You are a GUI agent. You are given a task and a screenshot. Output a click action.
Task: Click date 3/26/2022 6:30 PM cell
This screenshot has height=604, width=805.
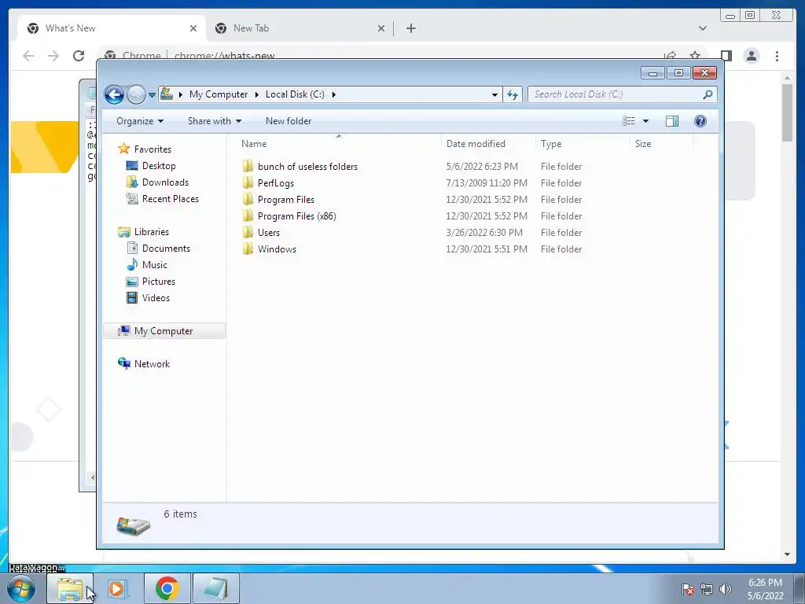click(x=484, y=232)
